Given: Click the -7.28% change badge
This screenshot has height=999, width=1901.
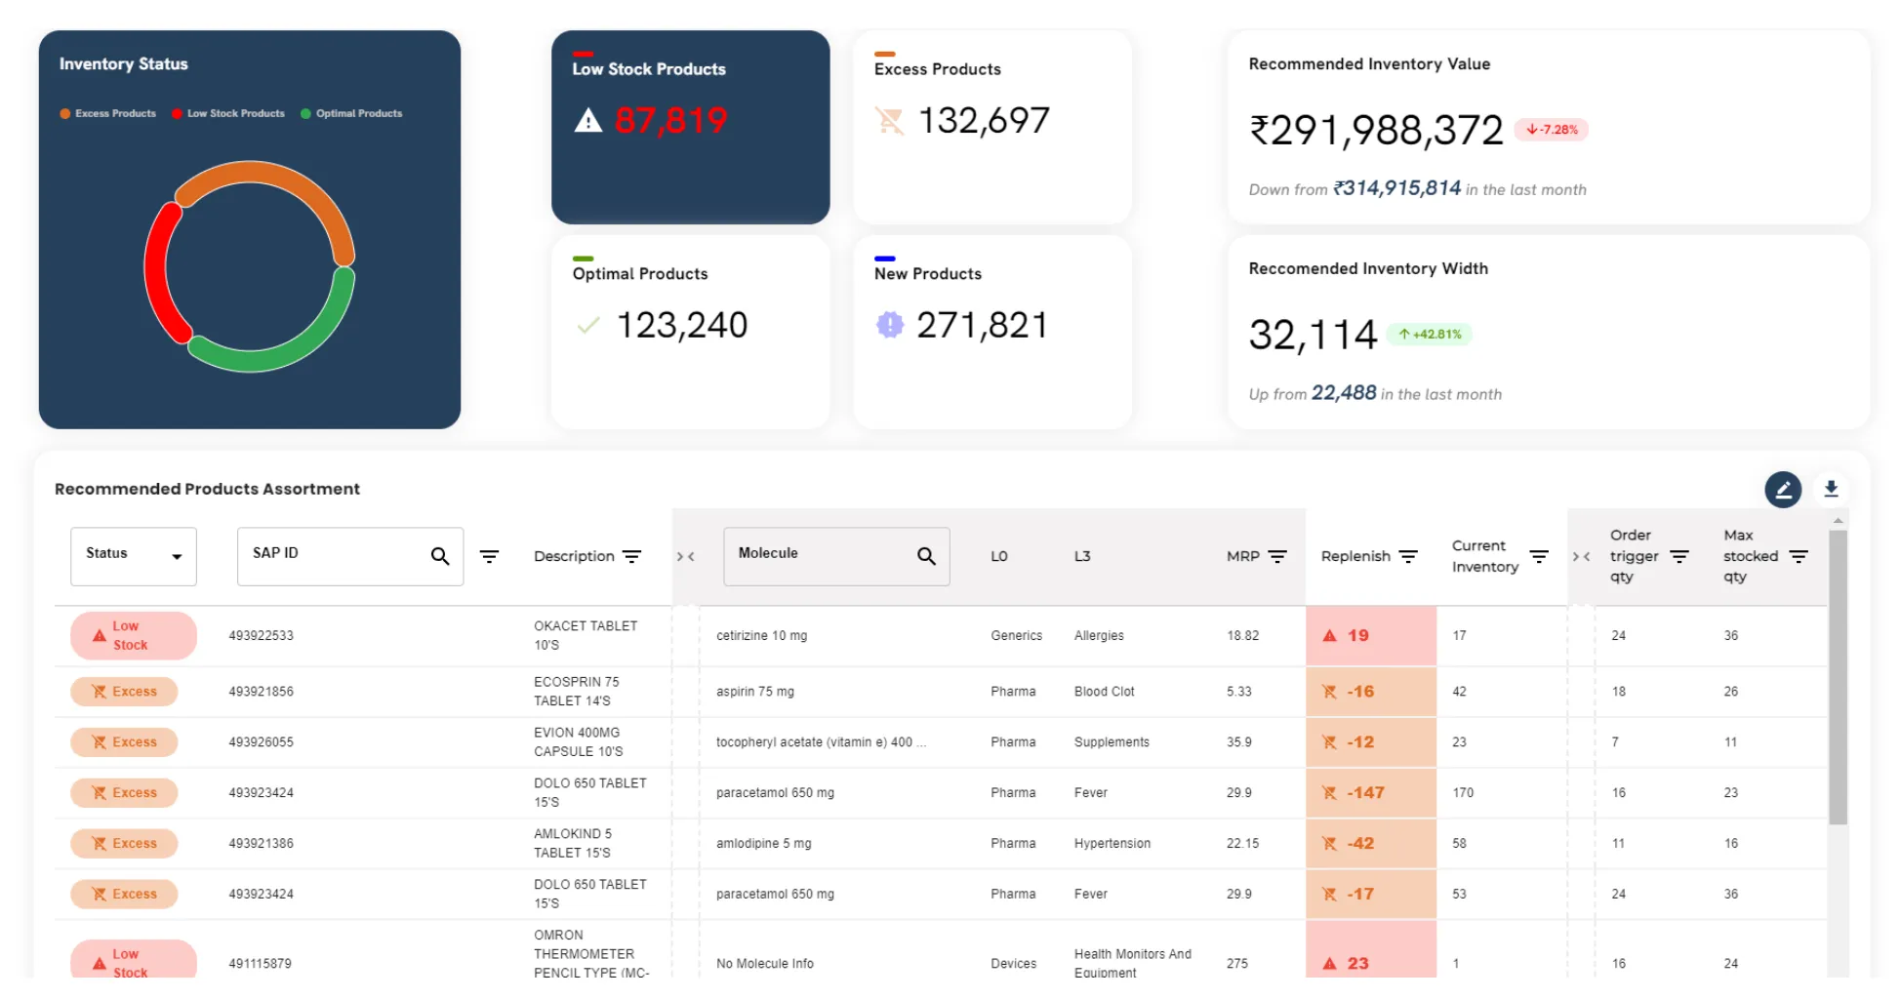Looking at the screenshot, I should 1552,130.
